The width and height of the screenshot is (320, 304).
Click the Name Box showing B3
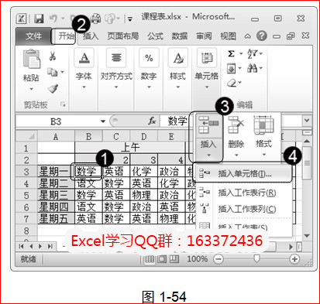(x=56, y=121)
